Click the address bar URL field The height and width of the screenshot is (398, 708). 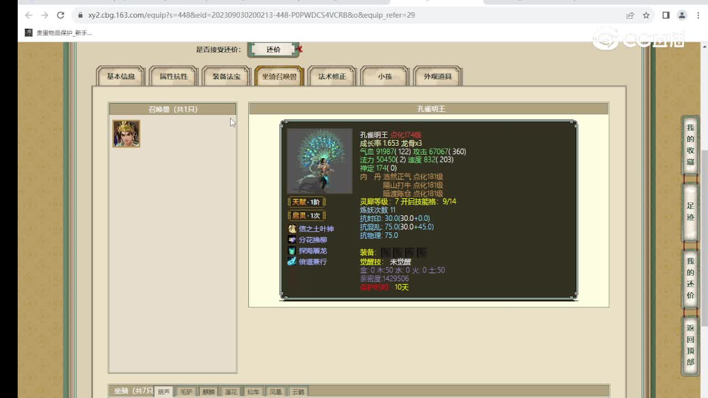[x=354, y=15]
